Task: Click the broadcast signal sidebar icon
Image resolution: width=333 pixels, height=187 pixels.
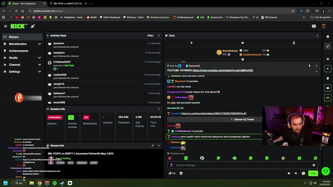Action: 328,98
